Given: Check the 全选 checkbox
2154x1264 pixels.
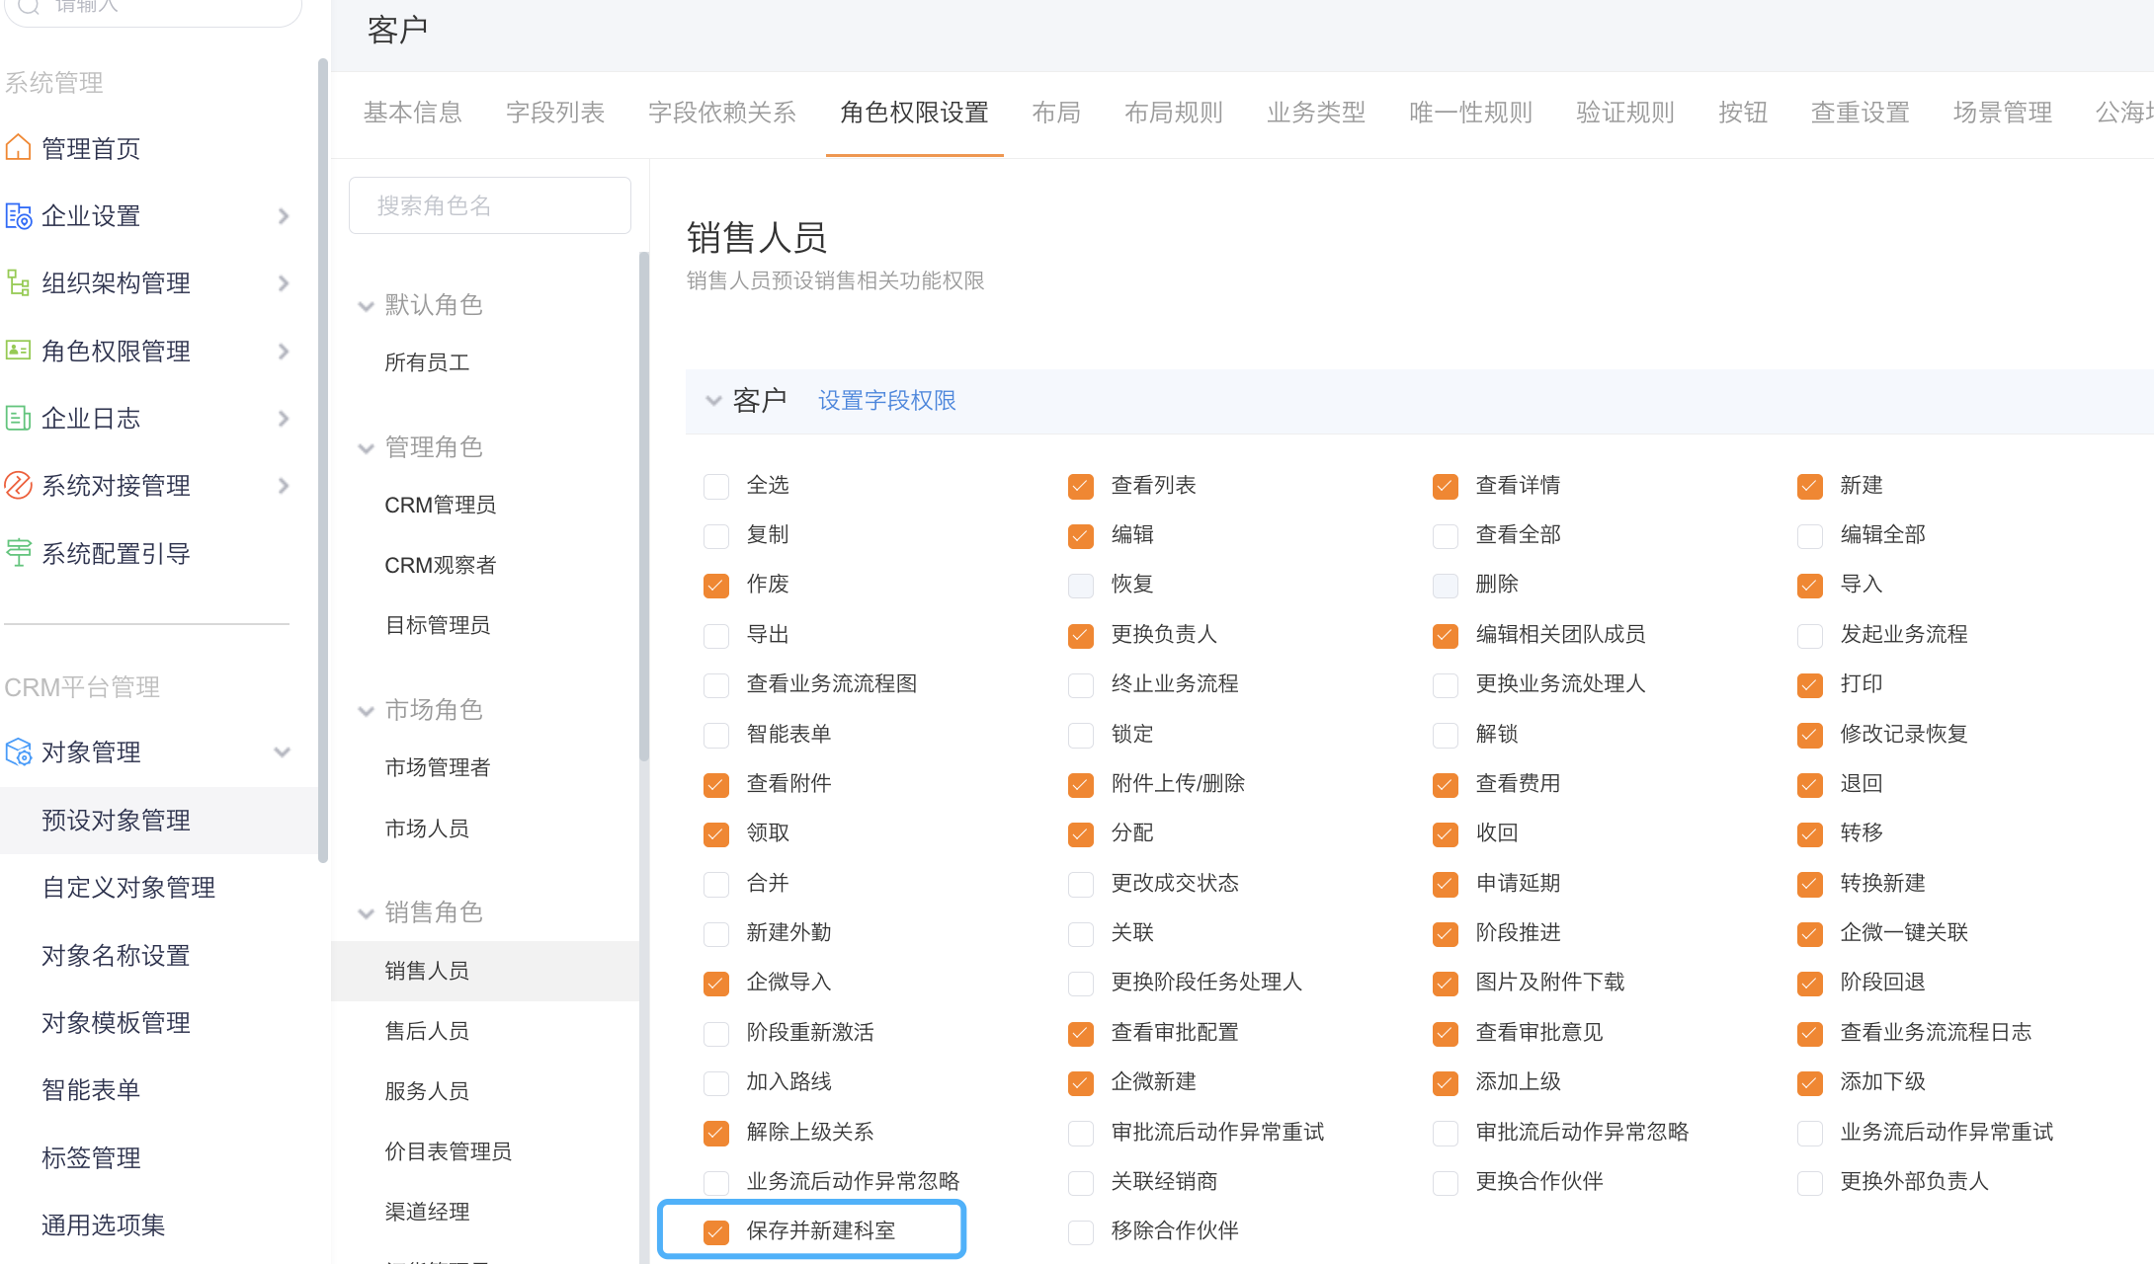Looking at the screenshot, I should click(716, 486).
